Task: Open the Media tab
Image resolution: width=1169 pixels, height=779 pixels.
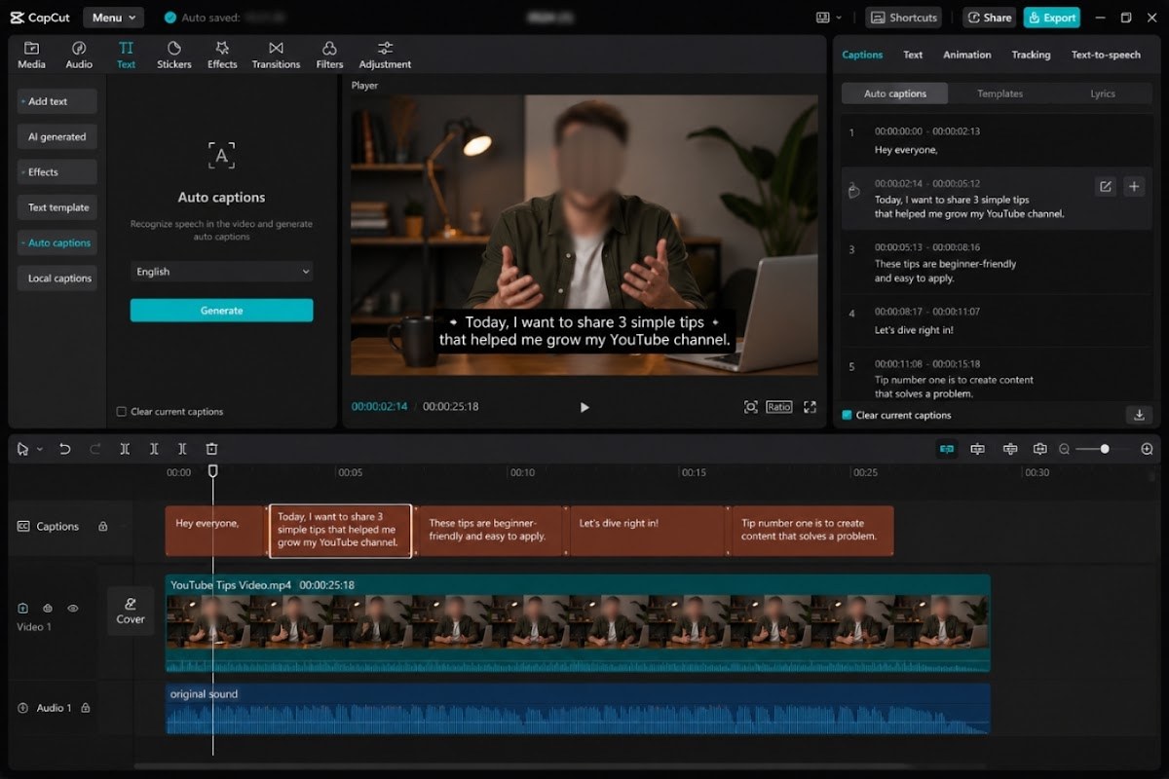Action: click(31, 55)
